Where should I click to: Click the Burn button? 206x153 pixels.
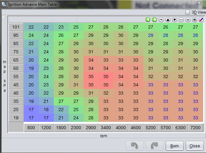175,146
